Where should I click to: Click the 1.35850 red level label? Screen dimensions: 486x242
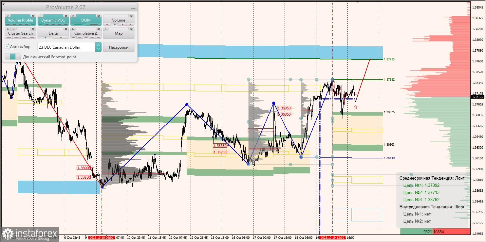tap(83, 177)
